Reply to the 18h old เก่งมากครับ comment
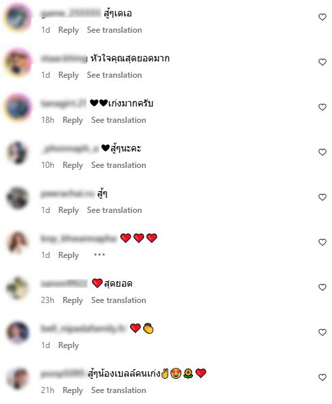Screen dimensions: 332x404 (73, 120)
